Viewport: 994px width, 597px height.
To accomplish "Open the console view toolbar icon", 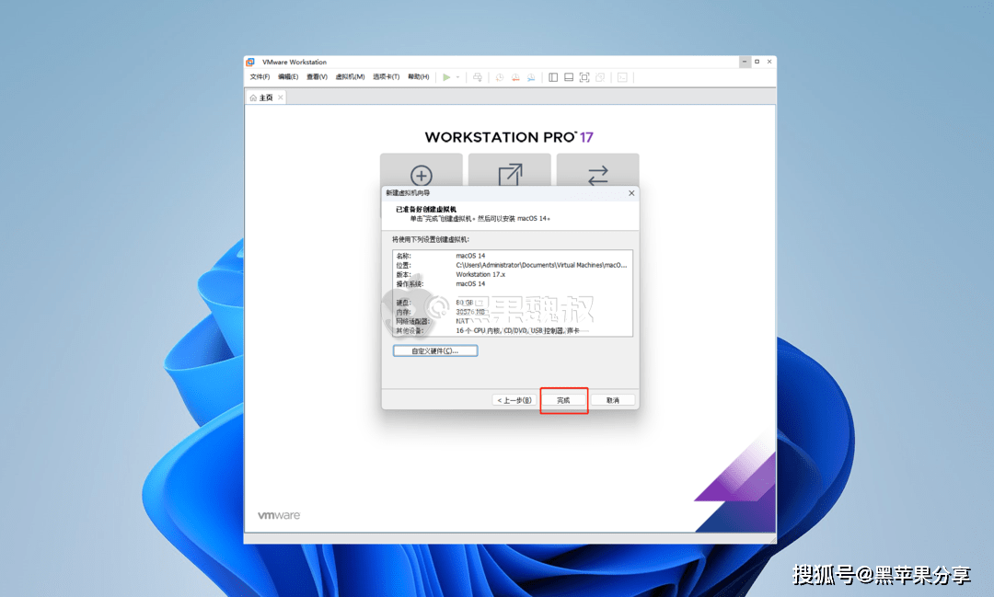I will pyautogui.click(x=622, y=77).
